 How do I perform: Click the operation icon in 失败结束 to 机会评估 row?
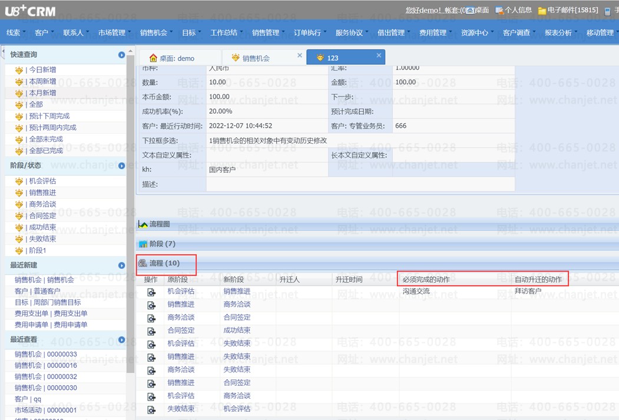pos(151,409)
